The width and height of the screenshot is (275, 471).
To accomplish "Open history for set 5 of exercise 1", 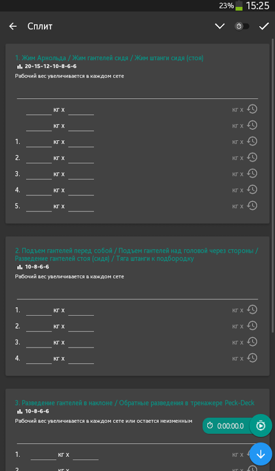I will [x=252, y=206].
